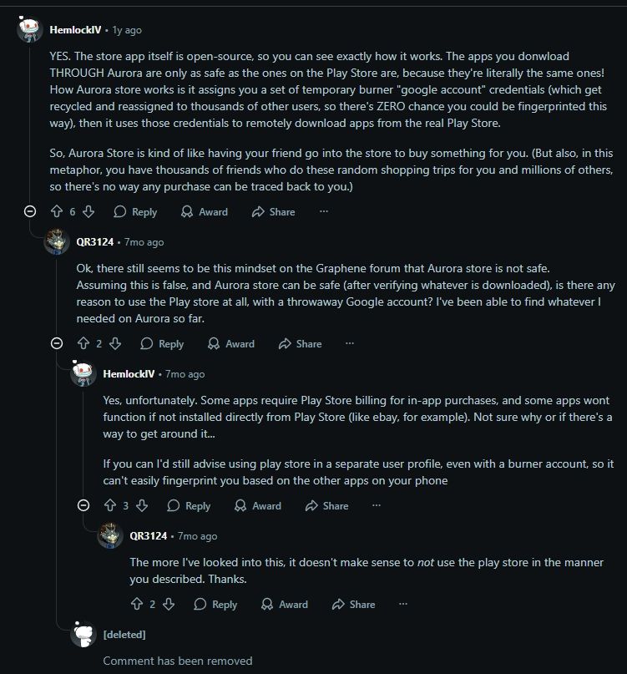Downvote HemlockIV's reply with 3 points
The width and height of the screenshot is (627, 674).
[142, 505]
